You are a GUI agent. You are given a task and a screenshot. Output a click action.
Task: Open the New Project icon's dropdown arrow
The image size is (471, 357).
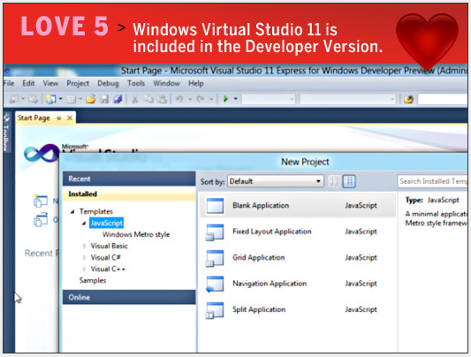click(x=61, y=99)
